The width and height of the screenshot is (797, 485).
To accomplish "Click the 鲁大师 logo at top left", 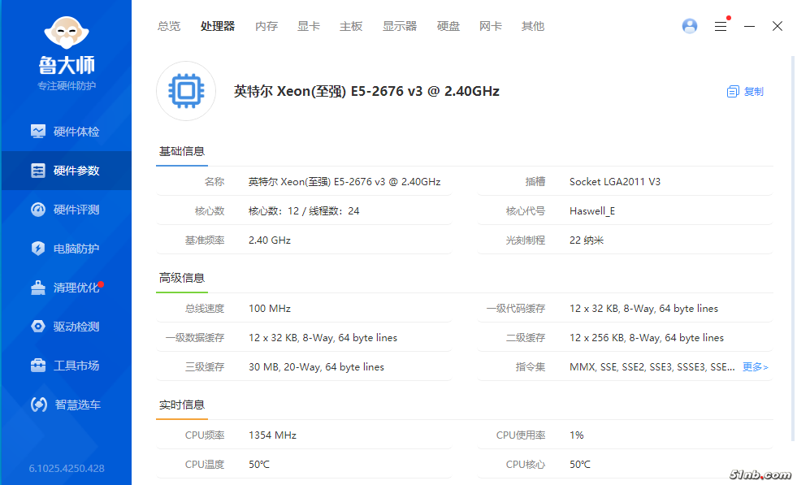I will [66, 47].
